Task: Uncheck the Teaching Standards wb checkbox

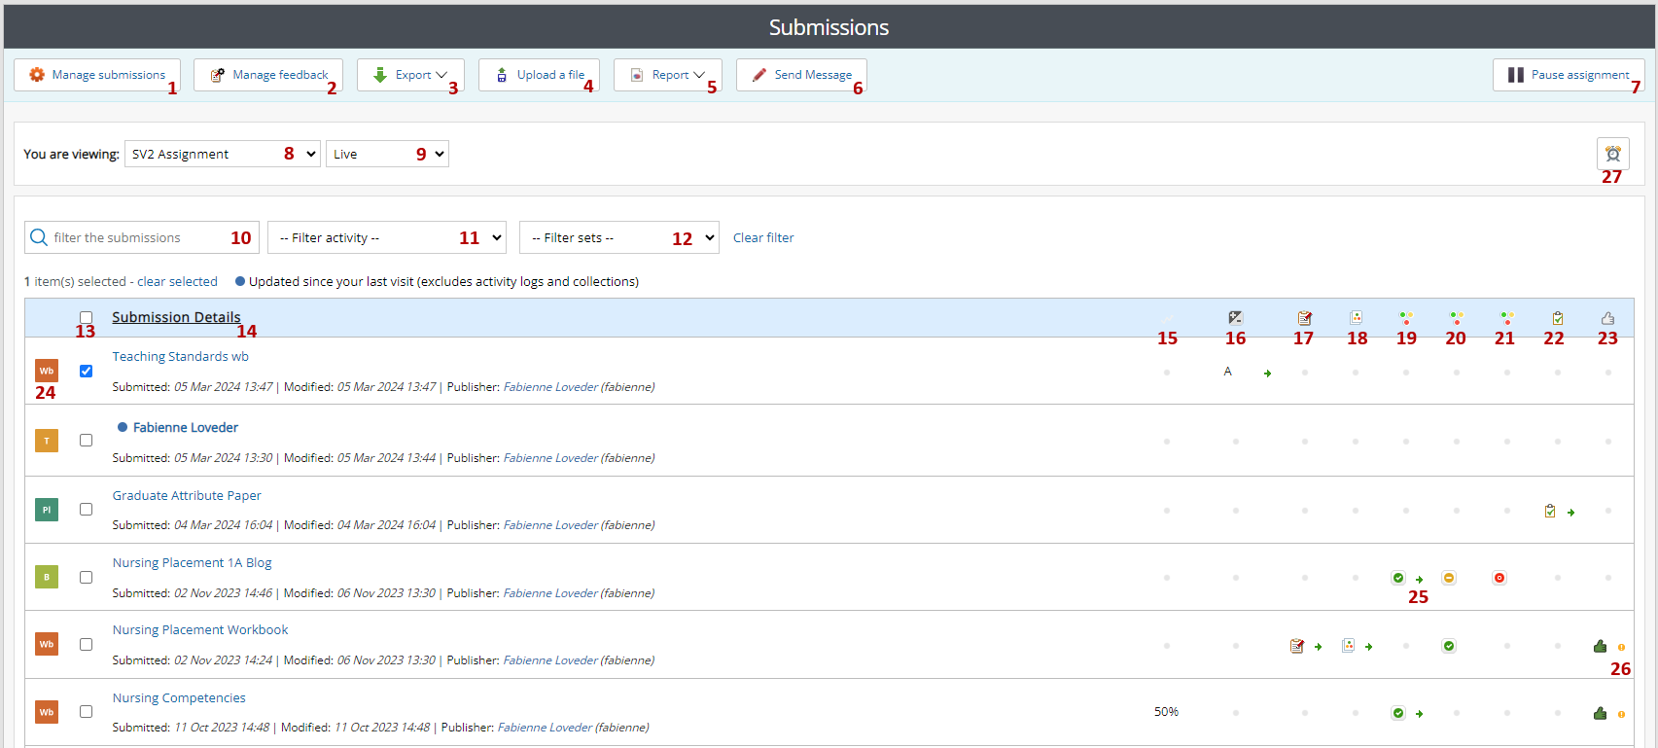Action: click(x=87, y=371)
